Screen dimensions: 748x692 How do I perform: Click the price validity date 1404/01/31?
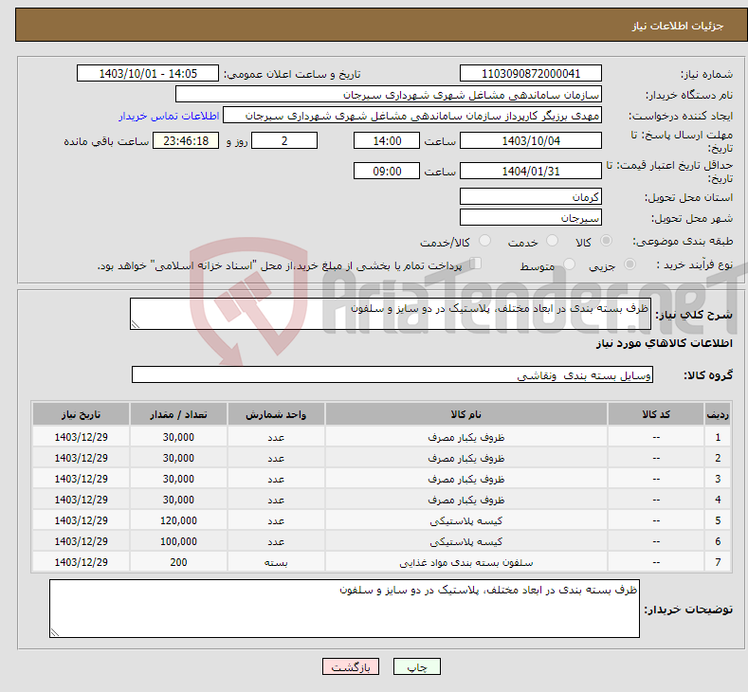pos(531,171)
